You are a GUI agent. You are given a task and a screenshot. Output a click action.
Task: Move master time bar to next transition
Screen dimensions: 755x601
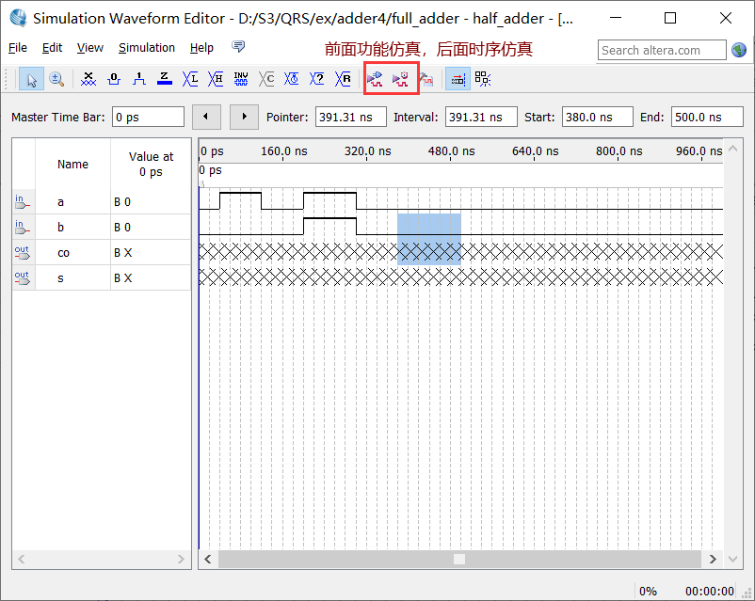244,117
